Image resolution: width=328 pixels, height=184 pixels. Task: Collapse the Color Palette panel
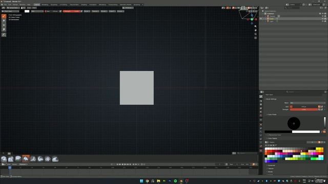pyautogui.click(x=272, y=139)
